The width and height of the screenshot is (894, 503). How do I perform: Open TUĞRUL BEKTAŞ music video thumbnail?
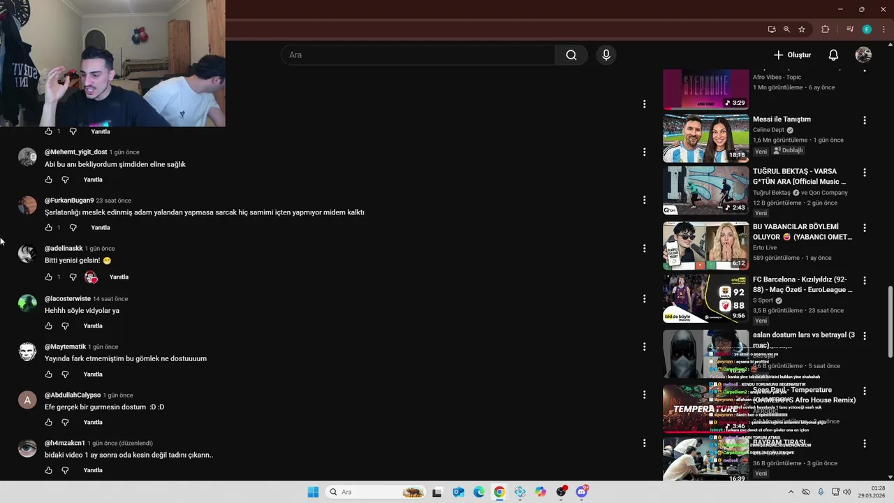coord(705,191)
